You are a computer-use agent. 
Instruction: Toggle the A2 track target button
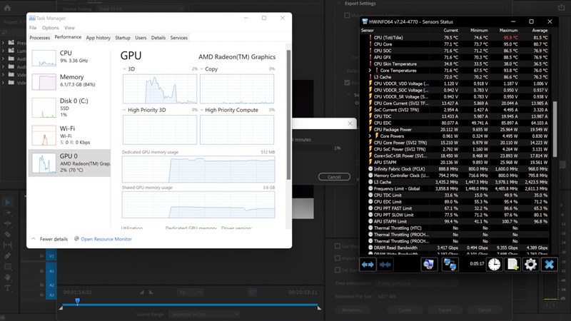coord(51,286)
